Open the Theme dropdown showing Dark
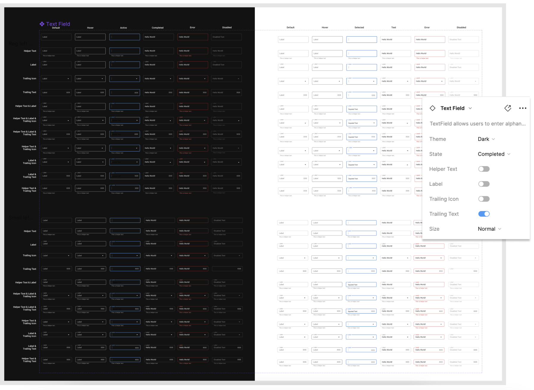The height and width of the screenshot is (390, 534). (486, 139)
